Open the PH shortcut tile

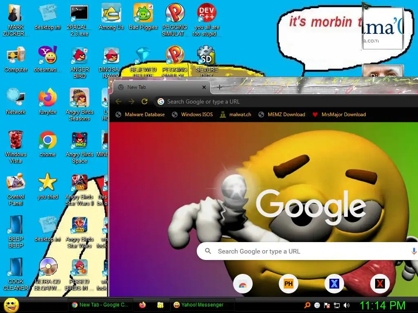click(289, 284)
